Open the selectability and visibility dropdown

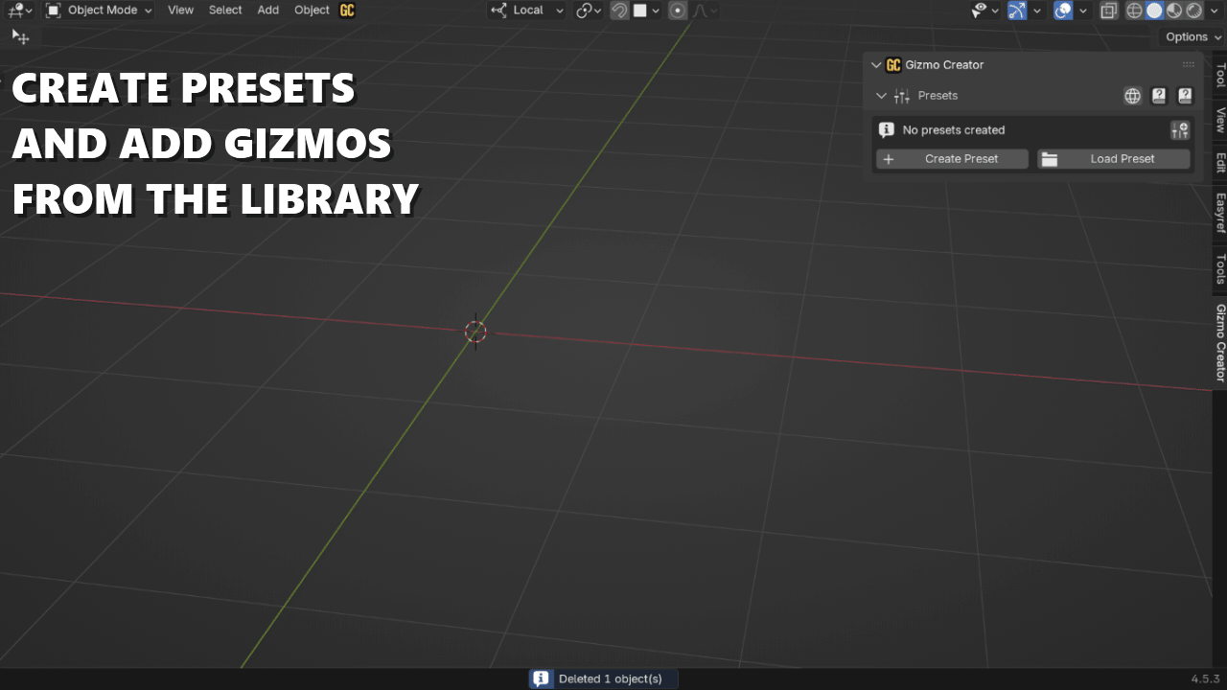point(984,11)
